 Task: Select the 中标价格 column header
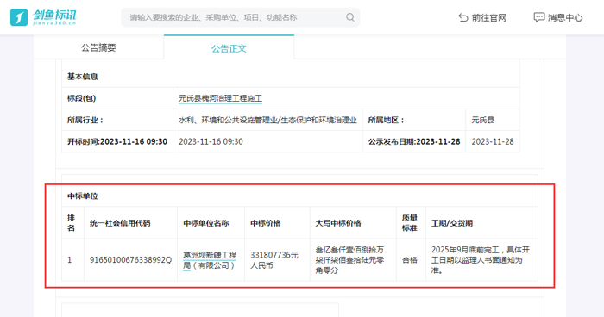point(277,223)
